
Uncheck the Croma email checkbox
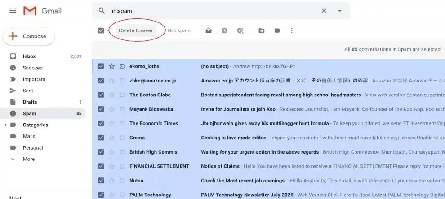101,138
